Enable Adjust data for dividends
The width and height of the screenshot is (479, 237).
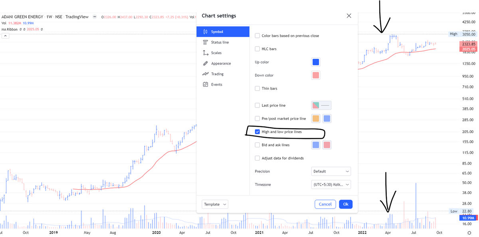pyautogui.click(x=257, y=158)
